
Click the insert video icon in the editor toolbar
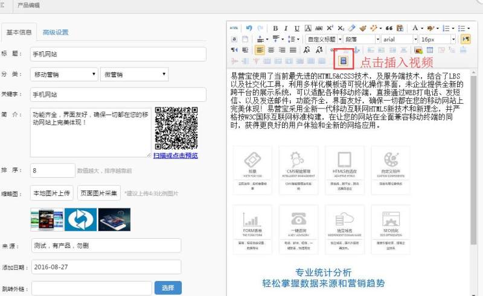tap(344, 61)
